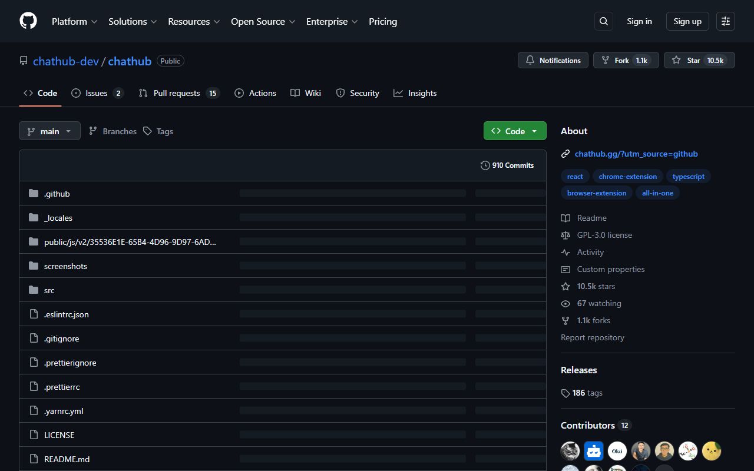Expand the green Code button dropdown arrow

(x=534, y=131)
